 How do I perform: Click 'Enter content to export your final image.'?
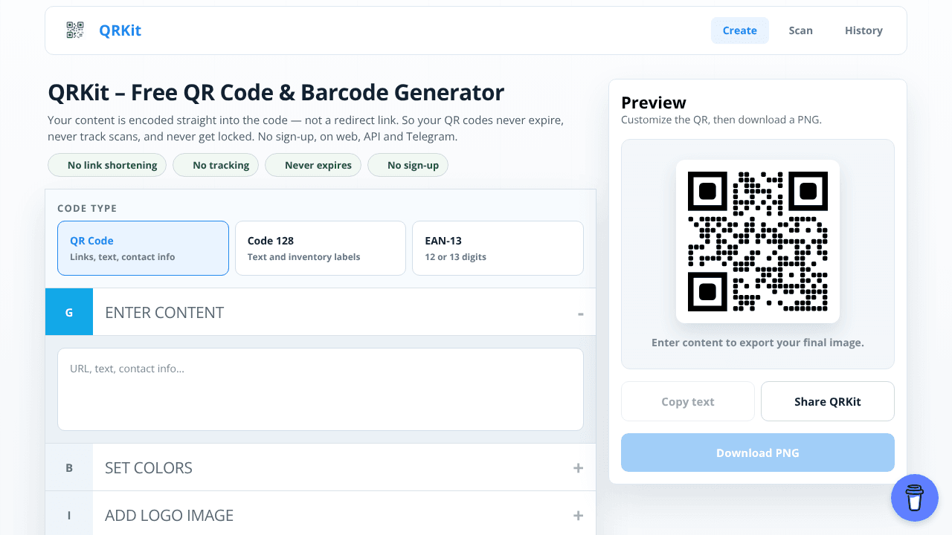click(x=758, y=343)
